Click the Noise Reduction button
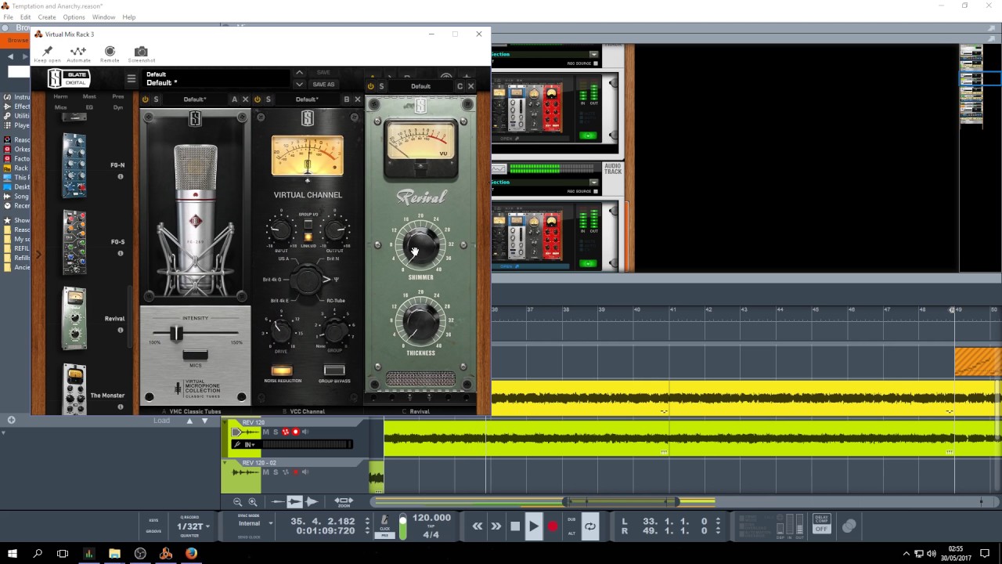This screenshot has width=1002, height=564. pyautogui.click(x=282, y=371)
